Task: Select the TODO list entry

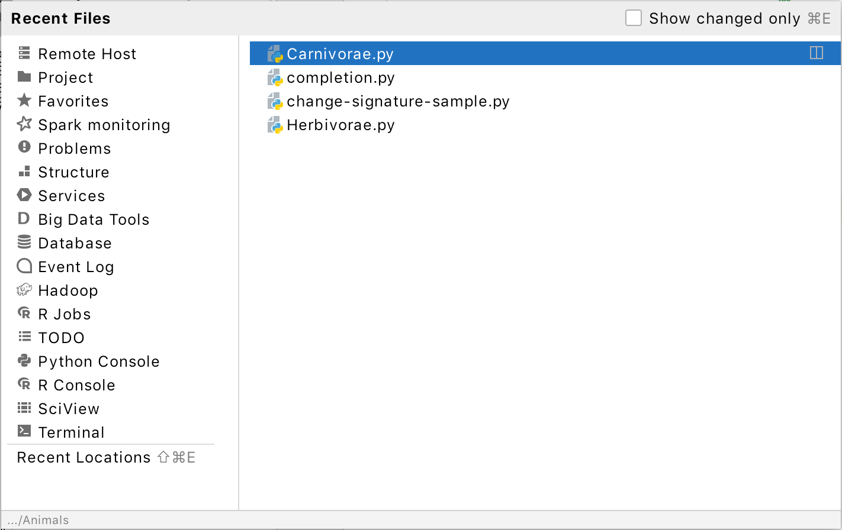Action: (62, 337)
